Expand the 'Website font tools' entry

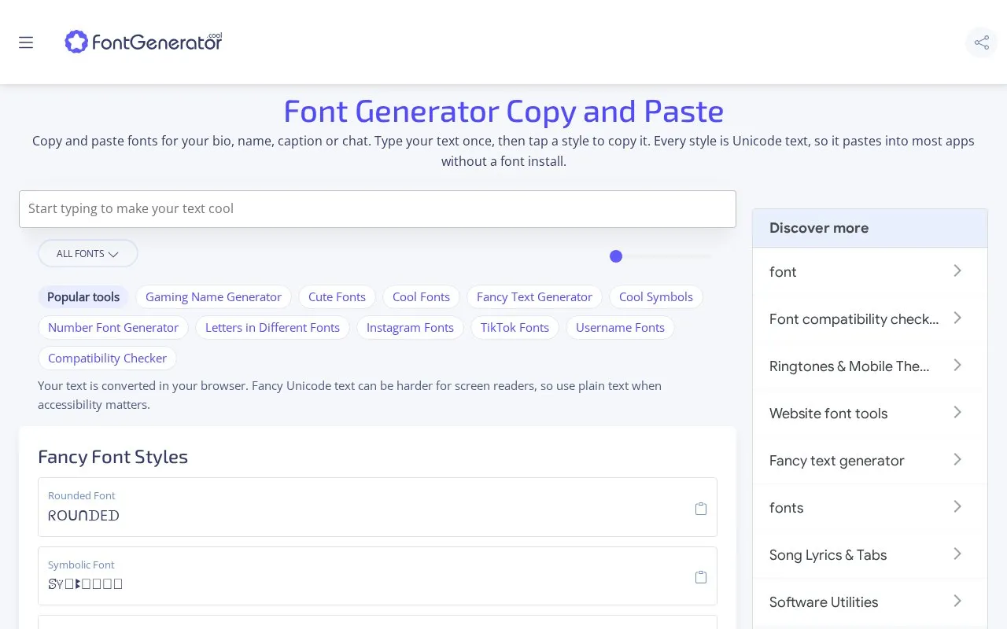pos(869,413)
